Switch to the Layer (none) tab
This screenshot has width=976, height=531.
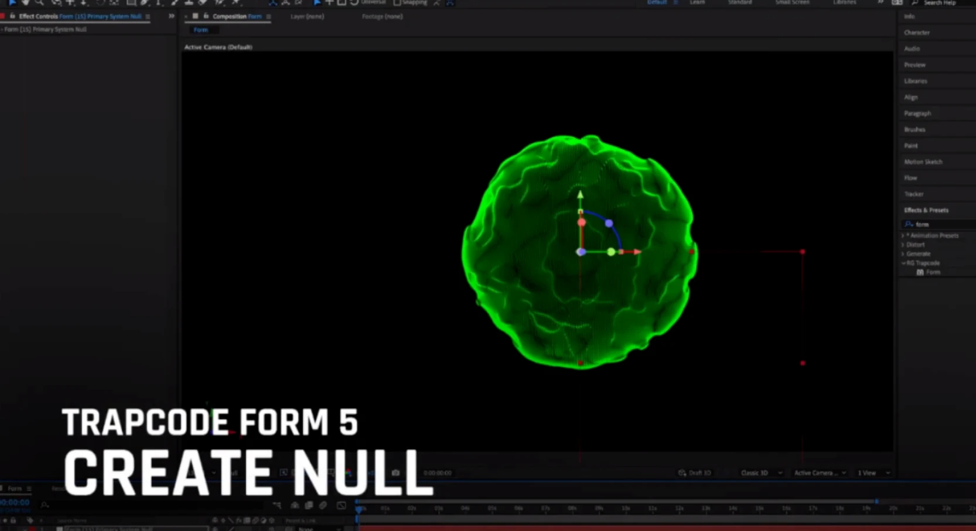click(x=307, y=16)
